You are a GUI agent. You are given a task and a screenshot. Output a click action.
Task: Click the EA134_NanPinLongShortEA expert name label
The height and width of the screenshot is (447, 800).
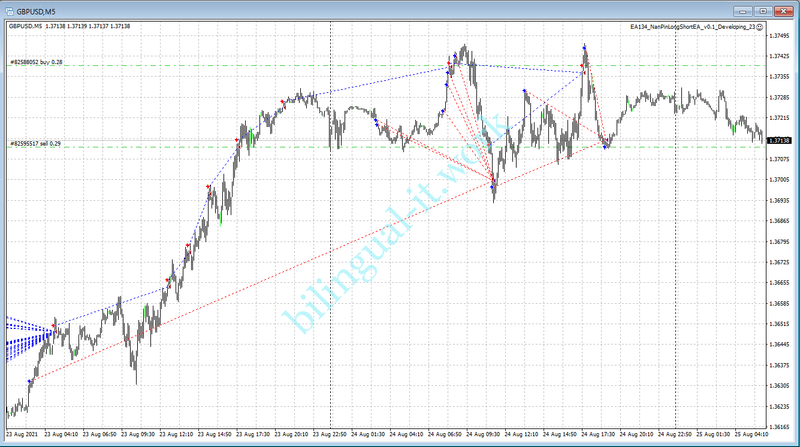click(x=692, y=27)
